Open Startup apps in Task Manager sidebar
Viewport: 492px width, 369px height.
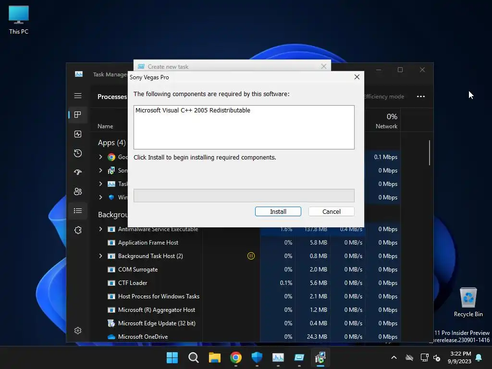(78, 172)
